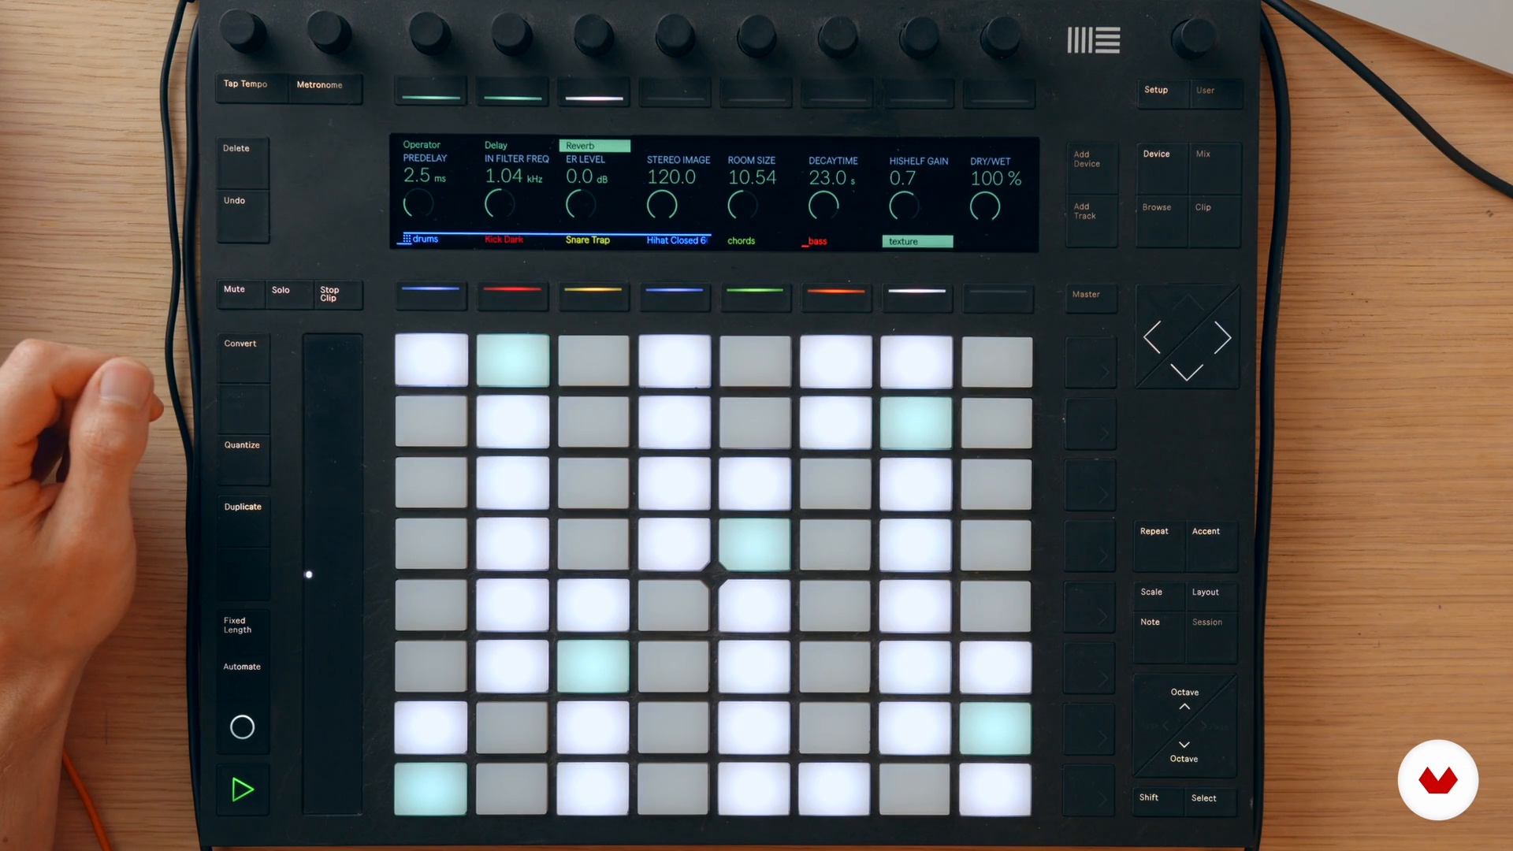The height and width of the screenshot is (851, 1513).
Task: Select the Delay device button above display
Action: coord(512,91)
